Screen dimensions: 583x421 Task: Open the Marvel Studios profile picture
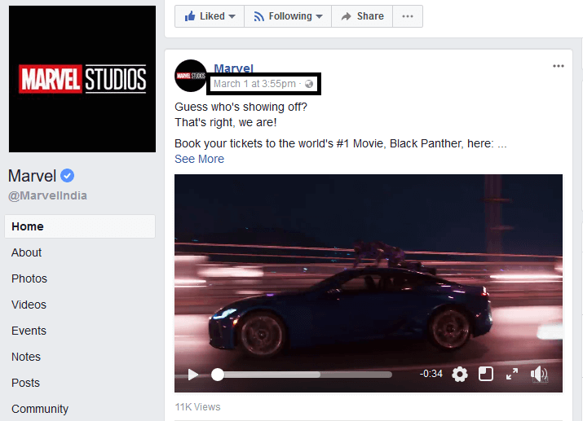point(82,79)
